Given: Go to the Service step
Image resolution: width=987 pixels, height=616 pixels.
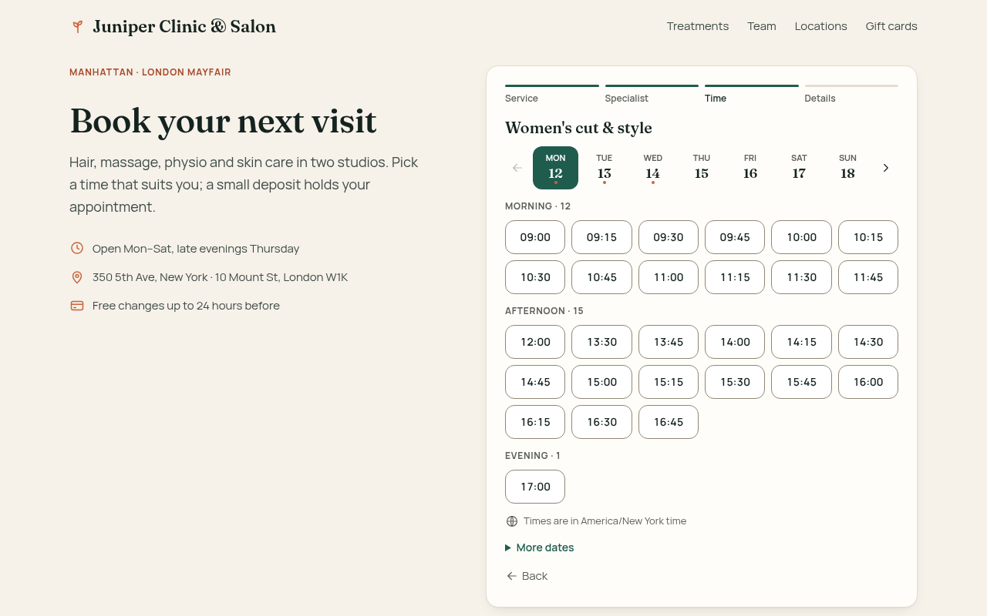Looking at the screenshot, I should tap(552, 94).
